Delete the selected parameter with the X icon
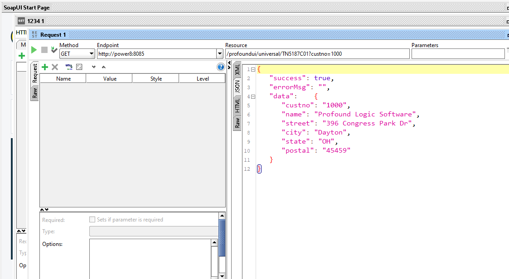The height and width of the screenshot is (279, 509). (55, 67)
